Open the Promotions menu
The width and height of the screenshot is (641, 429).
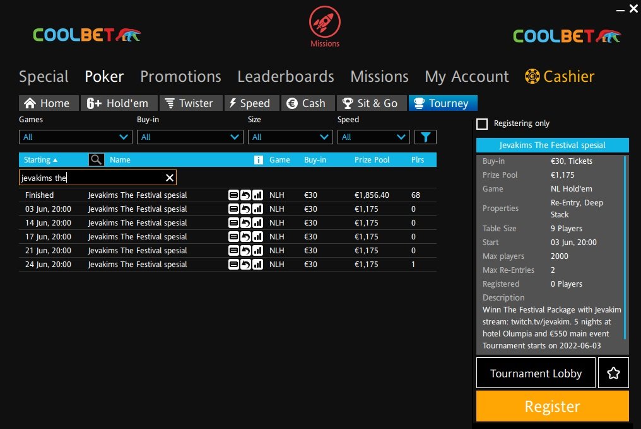pos(180,76)
